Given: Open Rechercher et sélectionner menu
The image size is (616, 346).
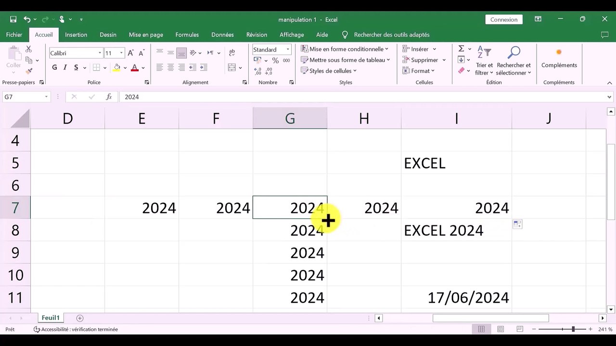Looking at the screenshot, I should (x=513, y=61).
